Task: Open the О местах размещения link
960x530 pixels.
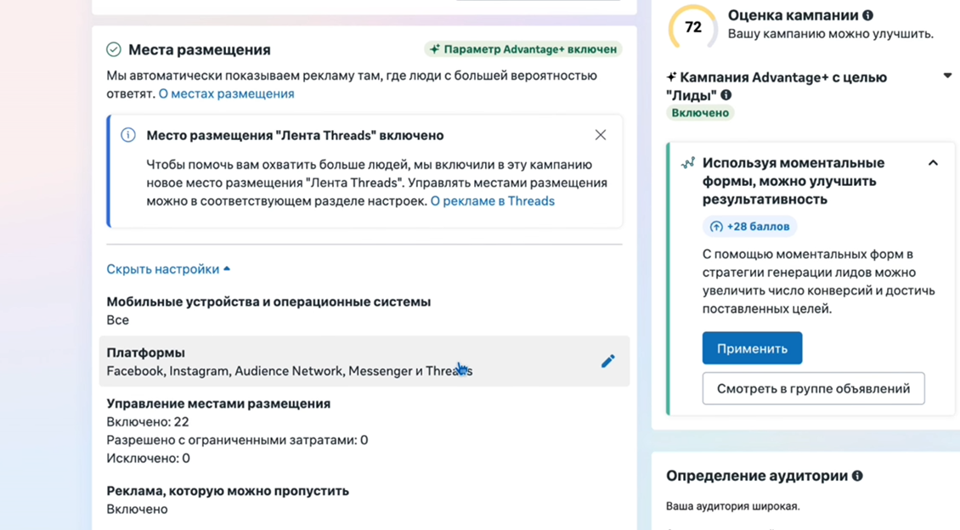Action: coord(226,93)
